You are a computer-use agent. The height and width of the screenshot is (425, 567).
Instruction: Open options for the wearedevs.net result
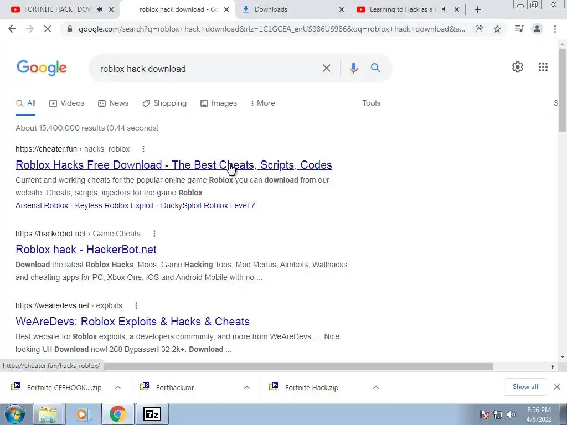point(136,305)
